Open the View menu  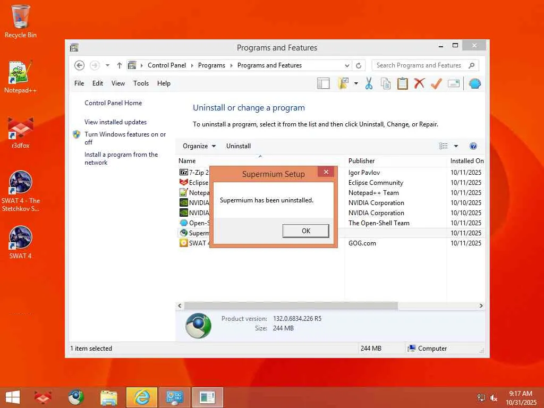click(118, 83)
